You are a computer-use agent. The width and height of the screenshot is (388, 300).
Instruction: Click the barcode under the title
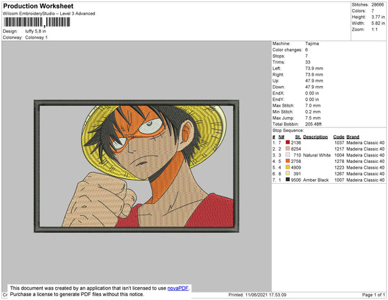(37, 22)
